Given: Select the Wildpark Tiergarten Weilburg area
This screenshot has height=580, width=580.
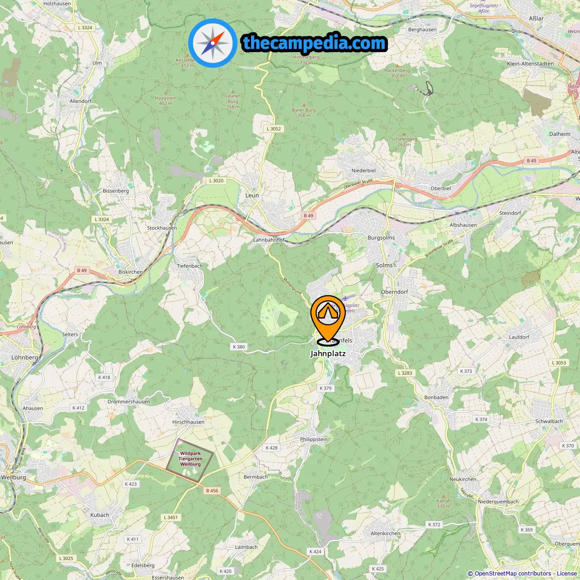Looking at the screenshot, I should (190, 459).
